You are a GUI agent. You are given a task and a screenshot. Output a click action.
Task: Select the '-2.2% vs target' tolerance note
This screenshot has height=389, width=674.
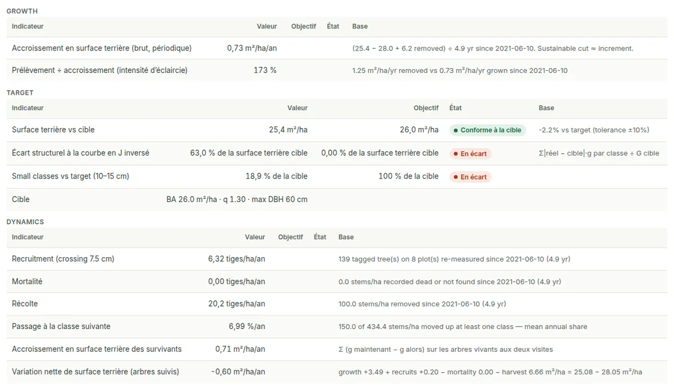point(594,130)
